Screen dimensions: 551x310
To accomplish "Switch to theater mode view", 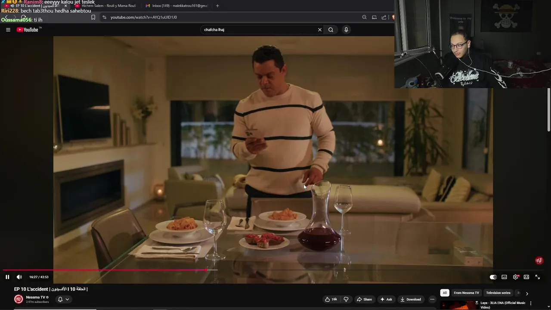I will [x=526, y=277].
